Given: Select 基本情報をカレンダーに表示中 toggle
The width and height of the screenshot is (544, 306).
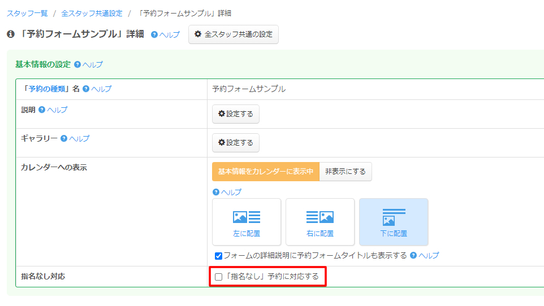Looking at the screenshot, I should (x=265, y=172).
